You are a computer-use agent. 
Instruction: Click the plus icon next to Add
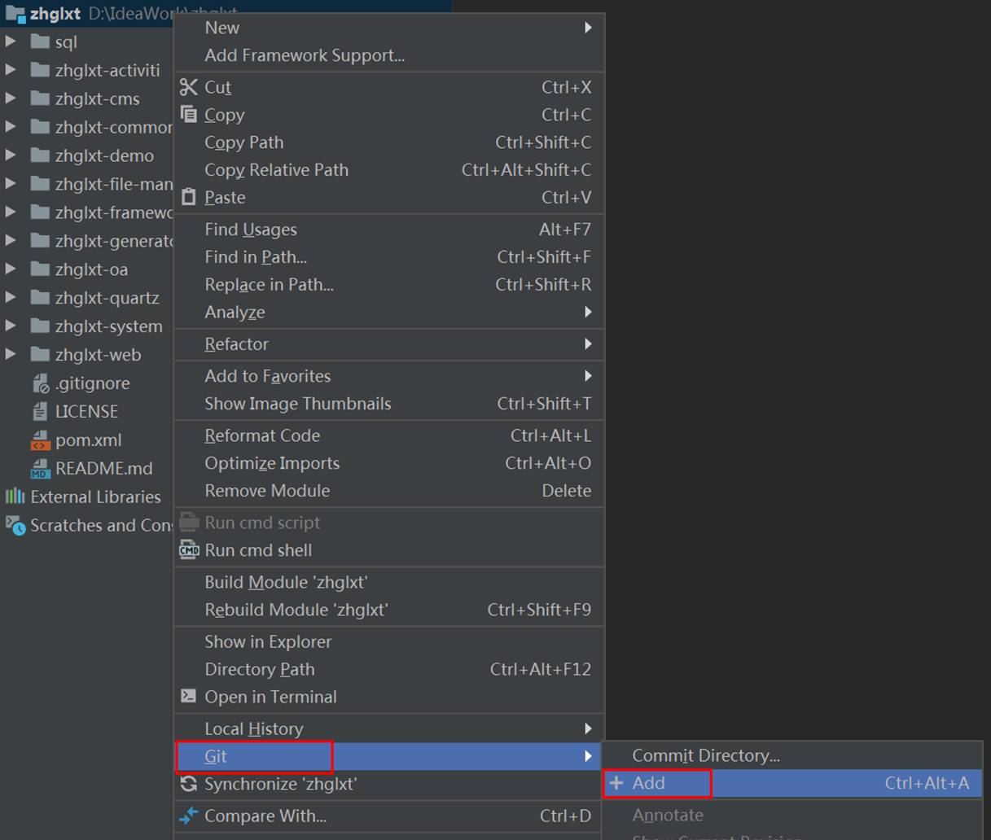click(616, 783)
